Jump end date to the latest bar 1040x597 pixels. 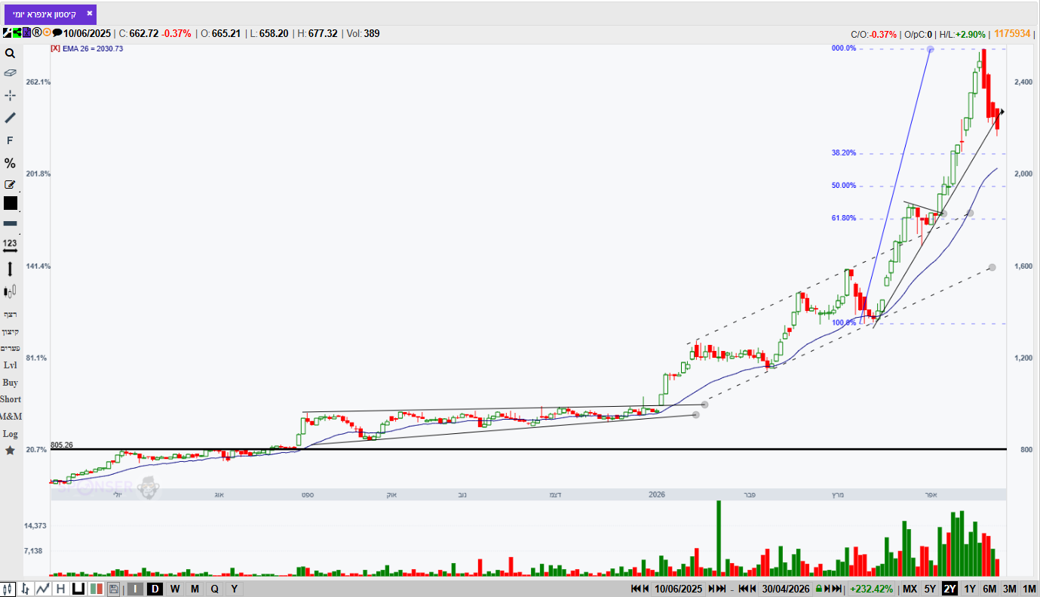(837, 589)
